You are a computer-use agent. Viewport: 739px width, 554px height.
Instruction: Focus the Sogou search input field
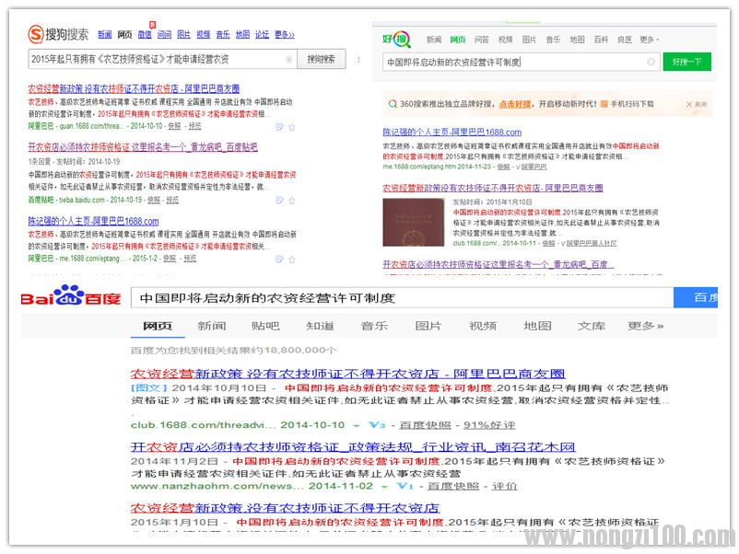(x=162, y=59)
